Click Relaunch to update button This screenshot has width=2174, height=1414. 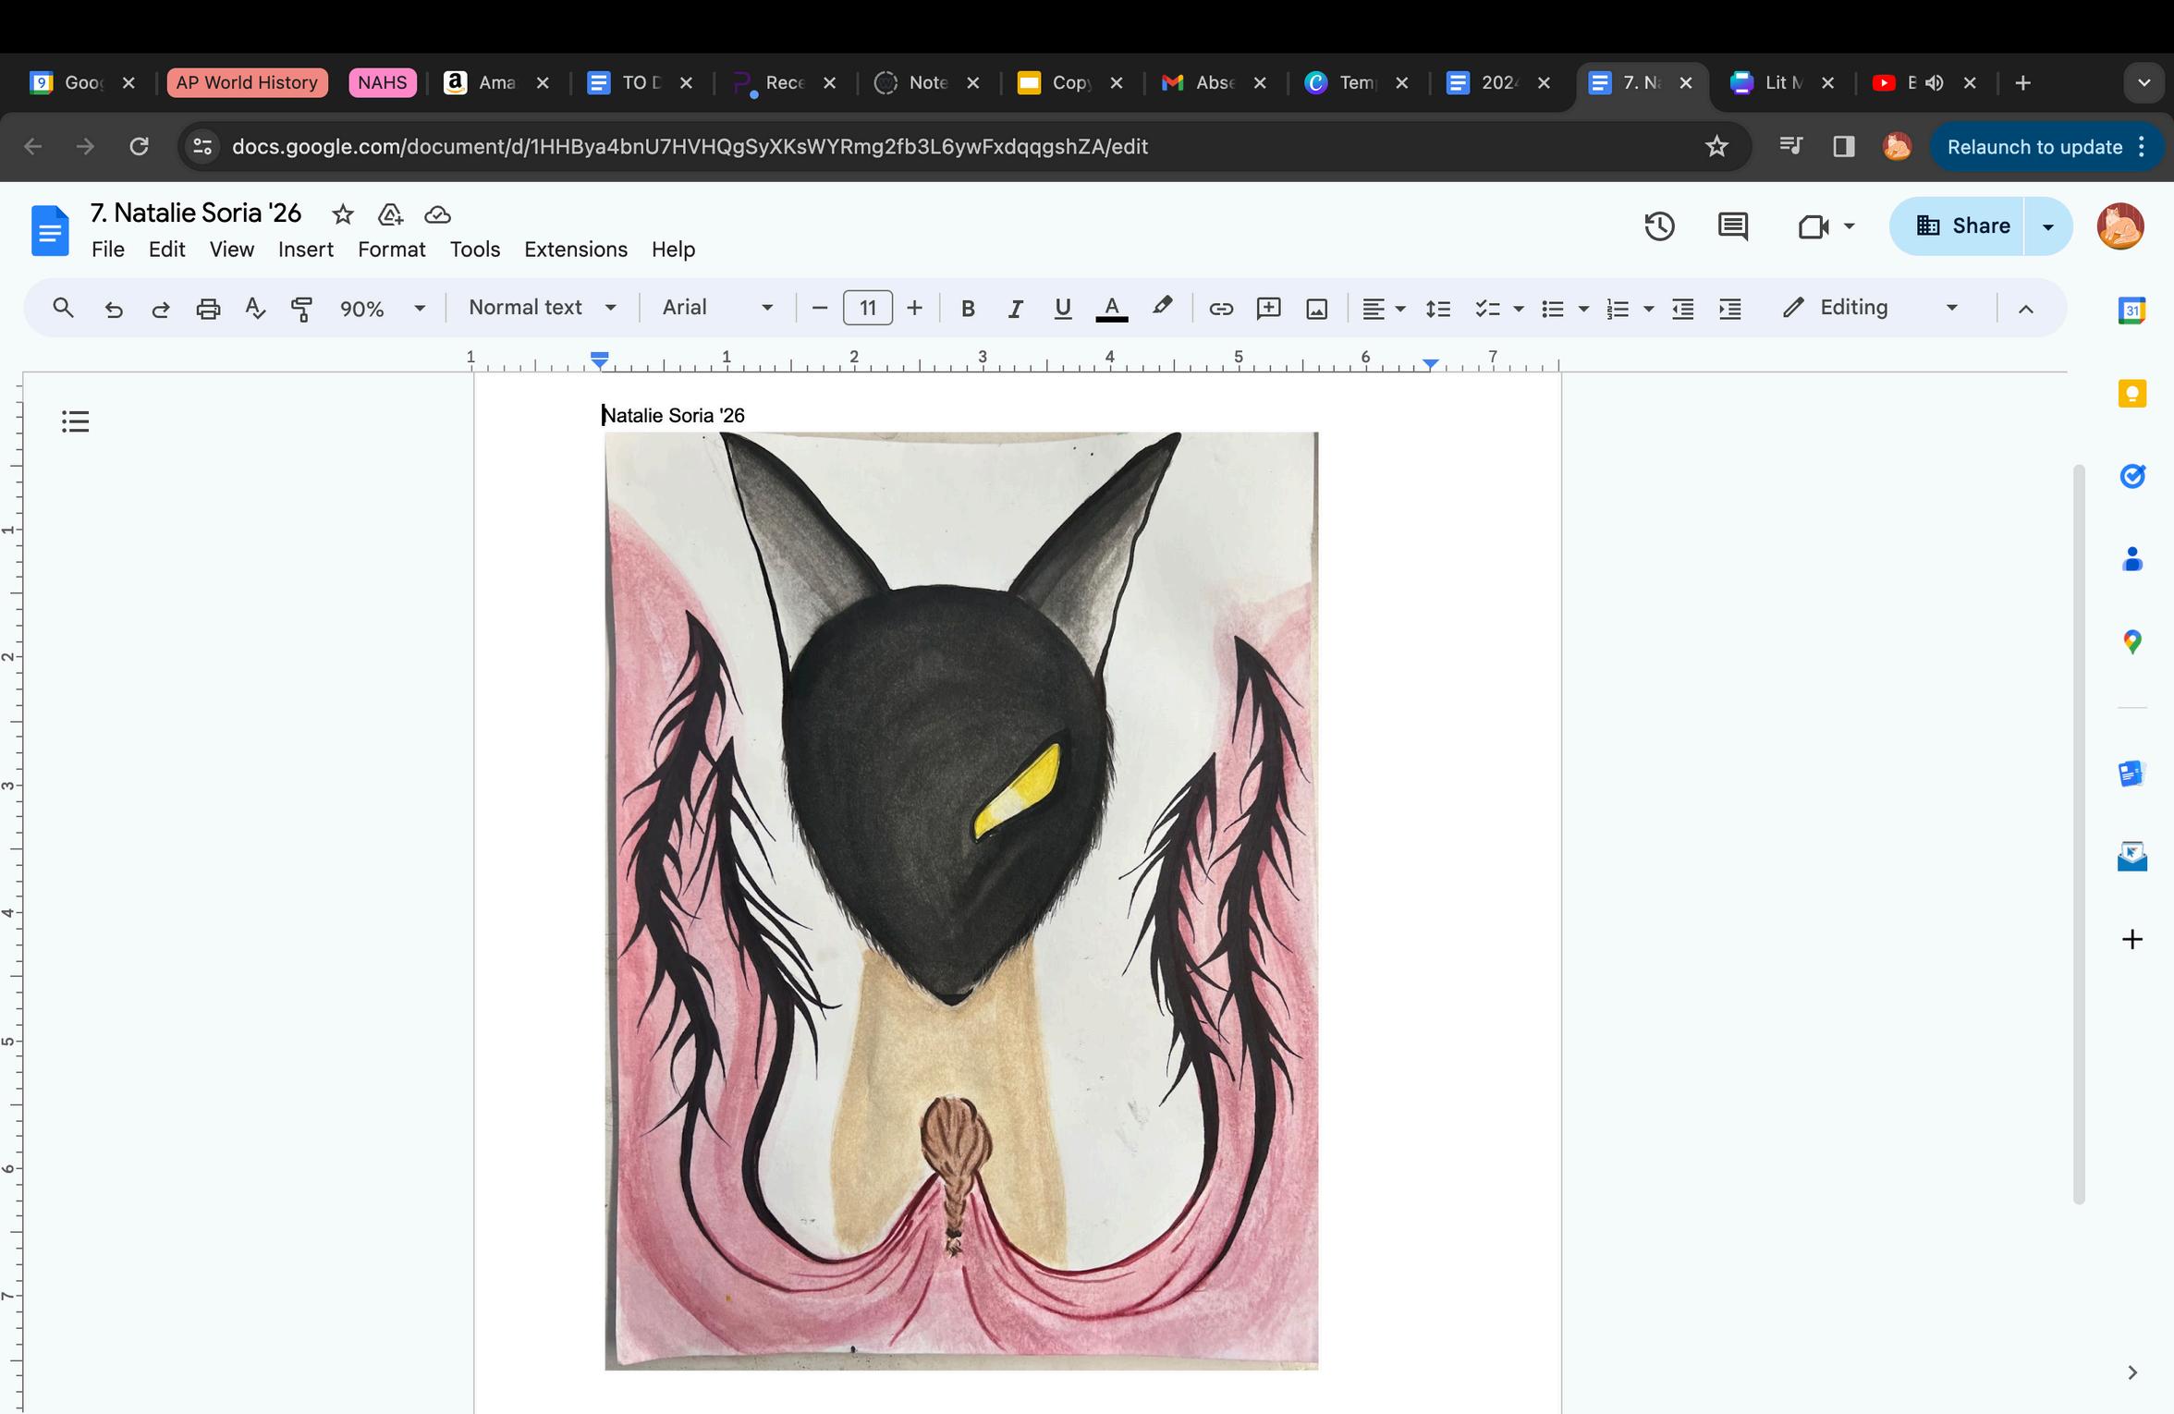point(2034,147)
